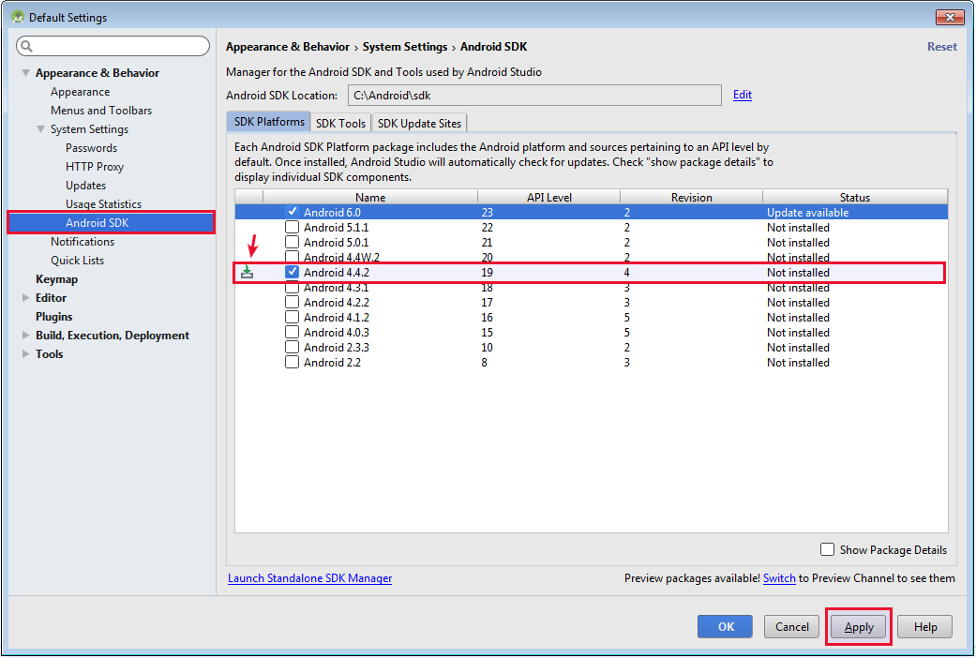Viewport: 976px width, 658px height.
Task: Select Appearance in the settings tree
Action: (x=81, y=92)
